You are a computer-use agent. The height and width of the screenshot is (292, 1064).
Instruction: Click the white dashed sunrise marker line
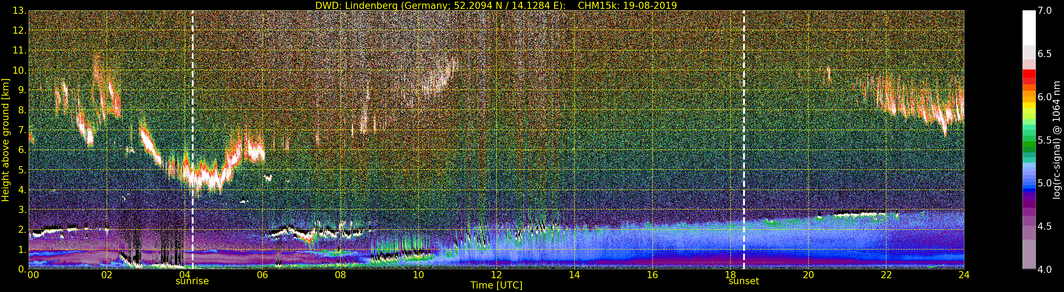[x=193, y=140]
